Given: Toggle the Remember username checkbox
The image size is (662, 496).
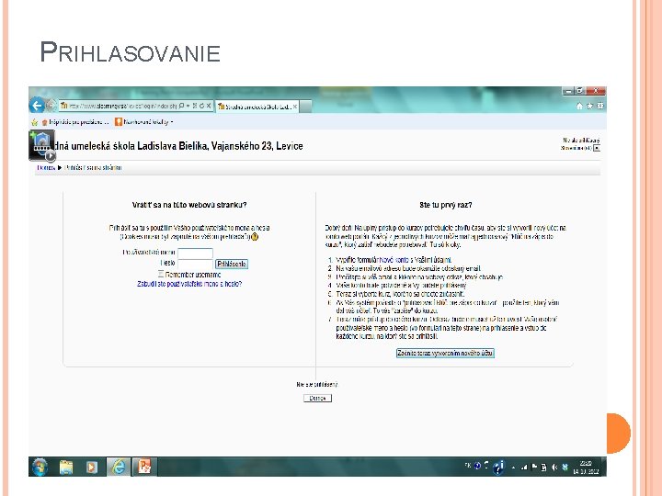Looking at the screenshot, I should pyautogui.click(x=161, y=274).
